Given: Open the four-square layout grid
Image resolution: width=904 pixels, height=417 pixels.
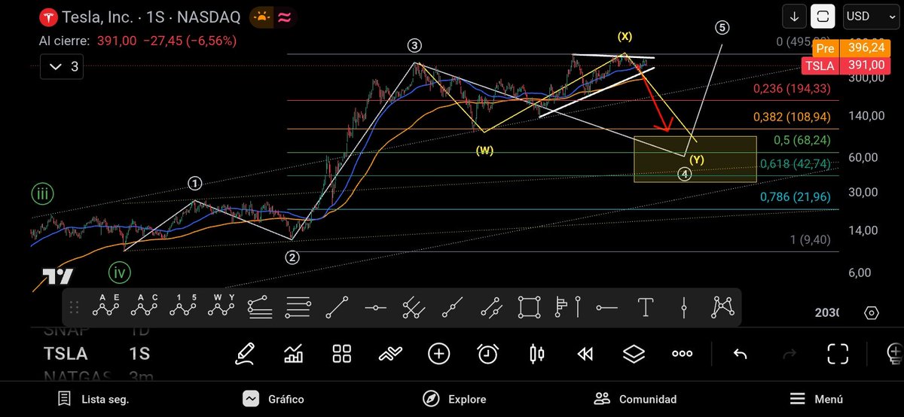Looking at the screenshot, I should (342, 353).
